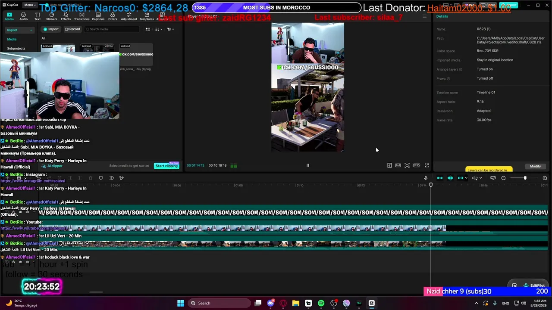Toggle main track magnet

point(440,178)
